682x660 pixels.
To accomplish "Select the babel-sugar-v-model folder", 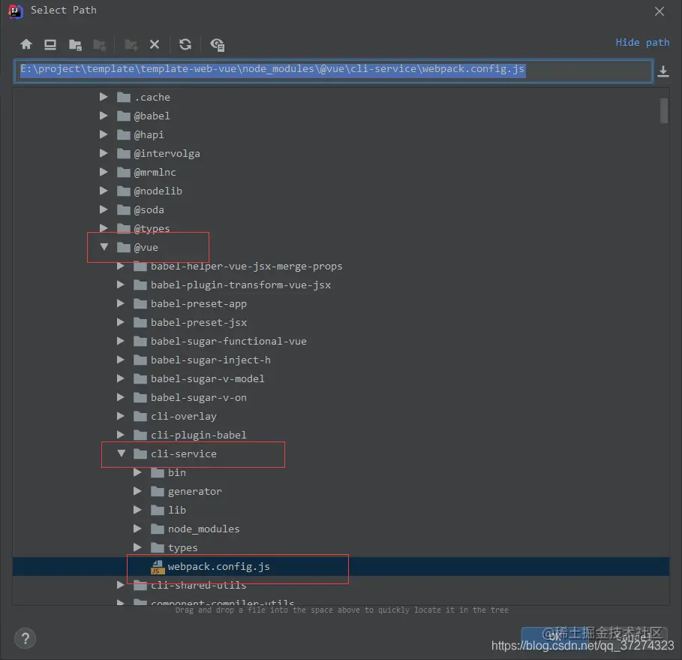I will tap(208, 378).
